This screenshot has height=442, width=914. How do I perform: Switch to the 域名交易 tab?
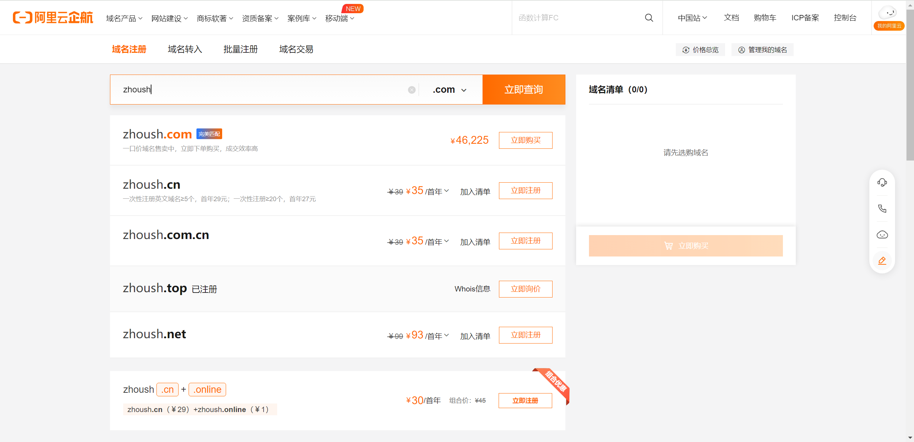pyautogui.click(x=296, y=49)
